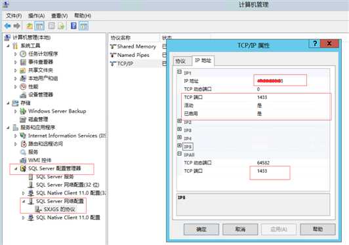Screen dimensions: 349x245
Task: Select Internet Information Services icon
Action: (23, 136)
